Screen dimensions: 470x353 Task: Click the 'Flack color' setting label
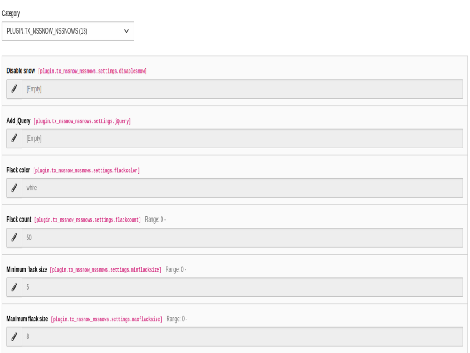coord(18,170)
